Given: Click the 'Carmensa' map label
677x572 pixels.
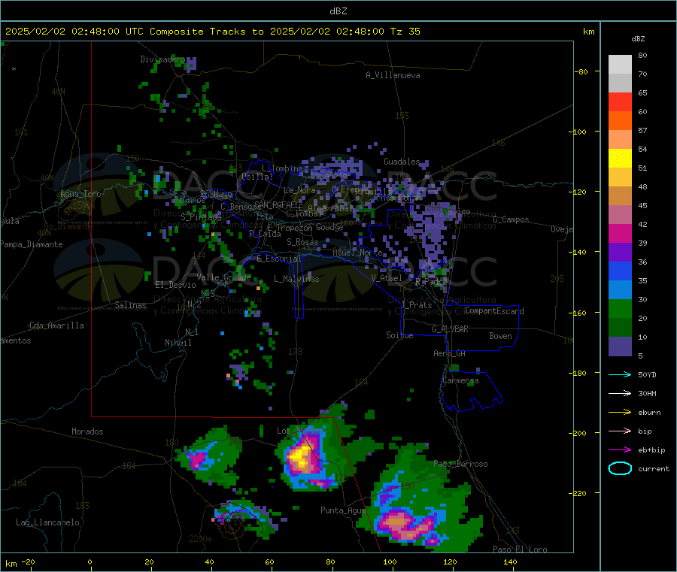Looking at the screenshot, I should 460,381.
